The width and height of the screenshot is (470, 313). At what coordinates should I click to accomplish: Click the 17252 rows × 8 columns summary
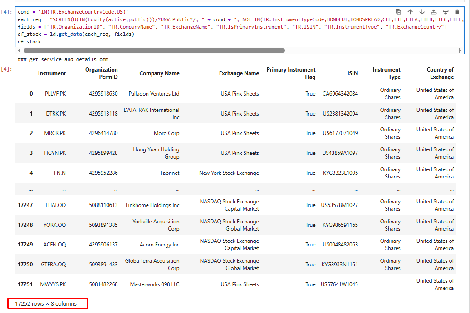point(46,304)
